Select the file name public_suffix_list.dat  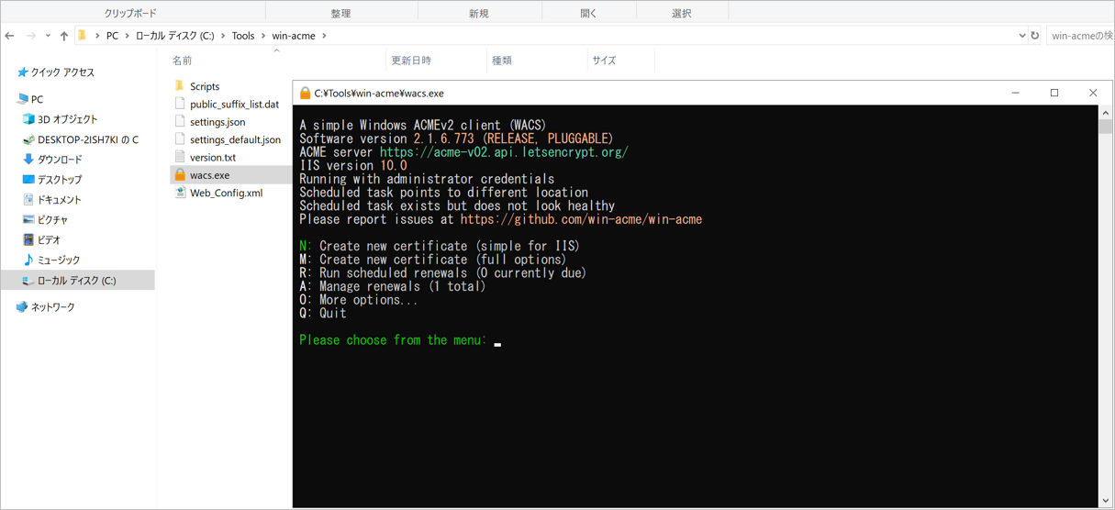[x=234, y=104]
